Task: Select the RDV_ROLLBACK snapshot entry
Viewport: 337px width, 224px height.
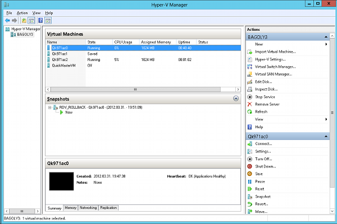Action: tap(101, 107)
